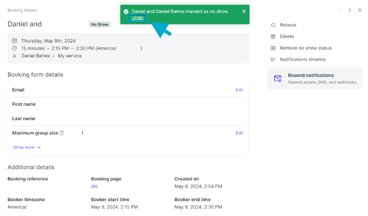Select Notifications timeline menu entry

pos(303,59)
